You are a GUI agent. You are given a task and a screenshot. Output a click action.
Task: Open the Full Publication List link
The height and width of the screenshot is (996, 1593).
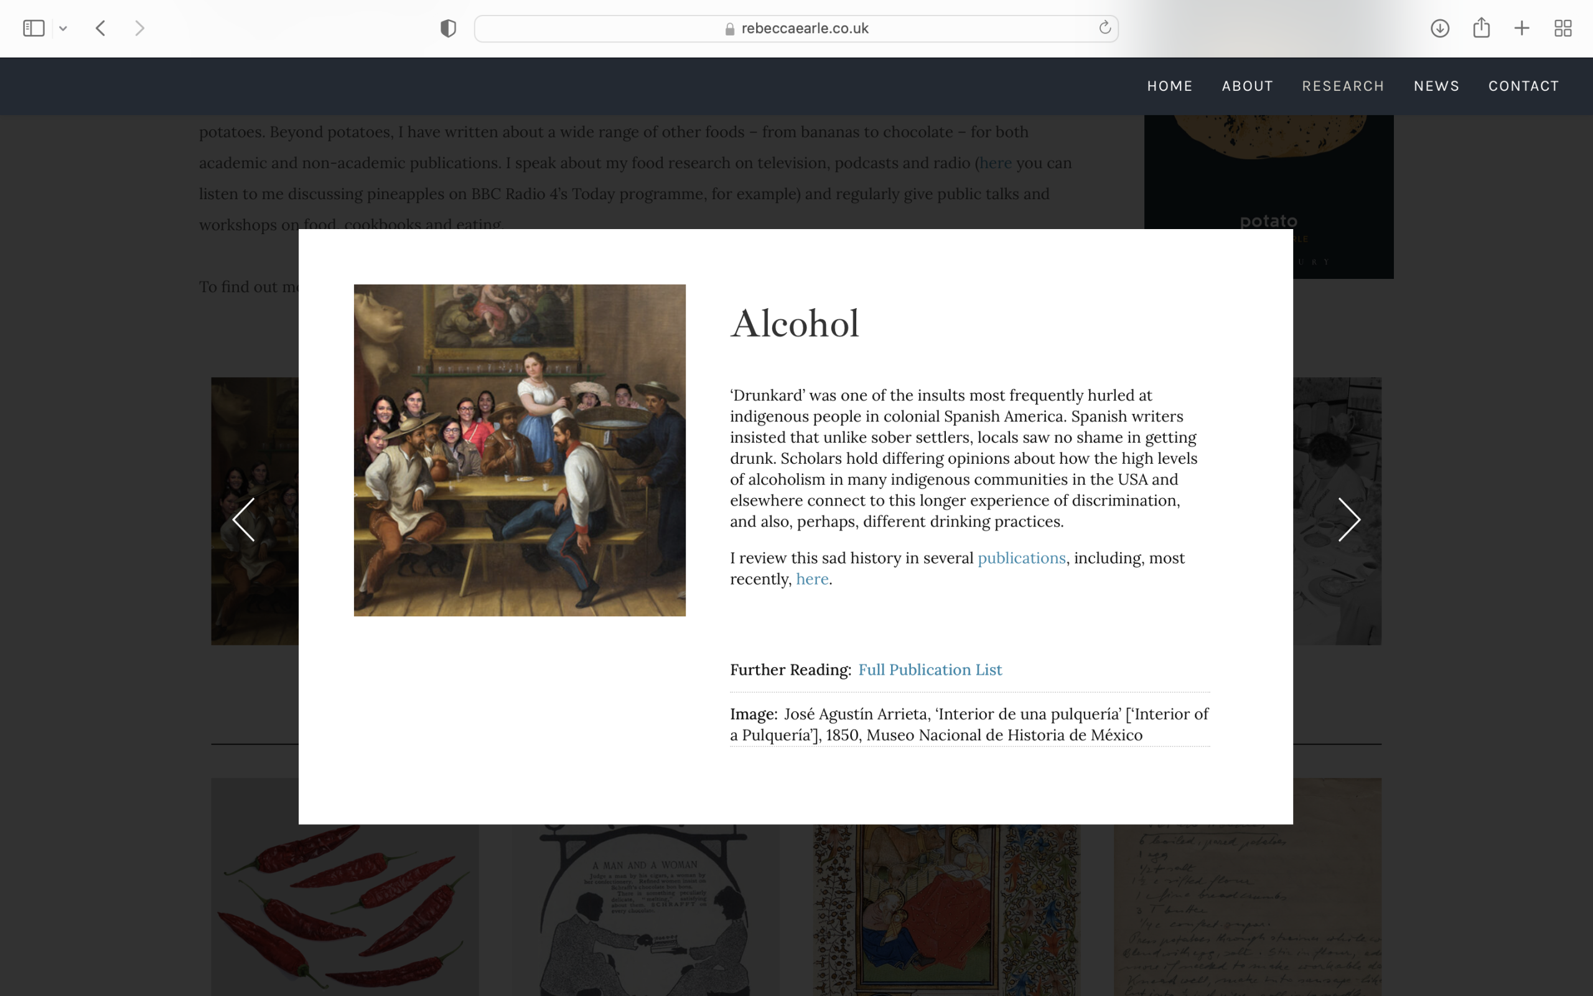coord(930,670)
